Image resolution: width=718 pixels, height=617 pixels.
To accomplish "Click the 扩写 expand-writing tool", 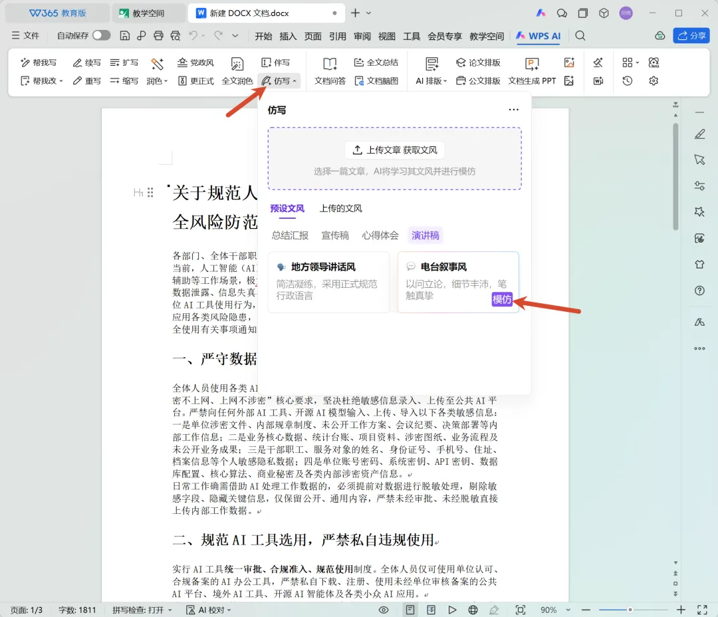I will 124,62.
